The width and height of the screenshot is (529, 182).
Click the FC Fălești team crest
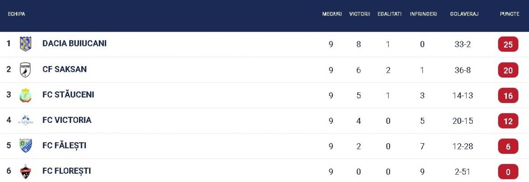(26, 146)
